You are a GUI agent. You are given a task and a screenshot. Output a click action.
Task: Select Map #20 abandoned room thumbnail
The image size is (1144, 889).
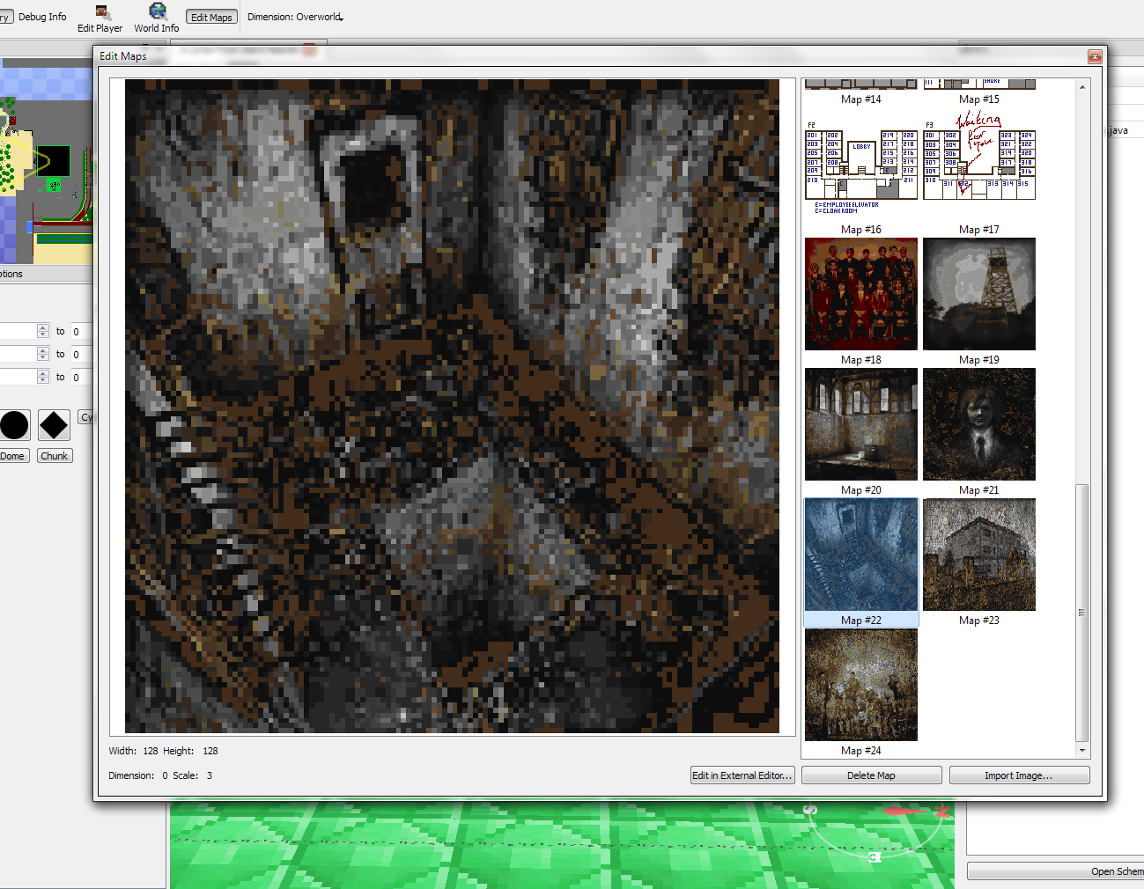point(861,424)
